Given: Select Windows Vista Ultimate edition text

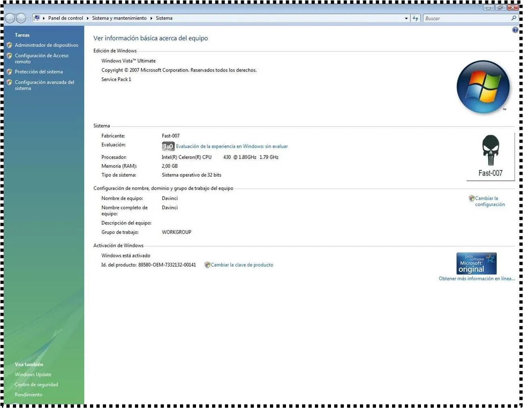Looking at the screenshot, I should point(129,61).
